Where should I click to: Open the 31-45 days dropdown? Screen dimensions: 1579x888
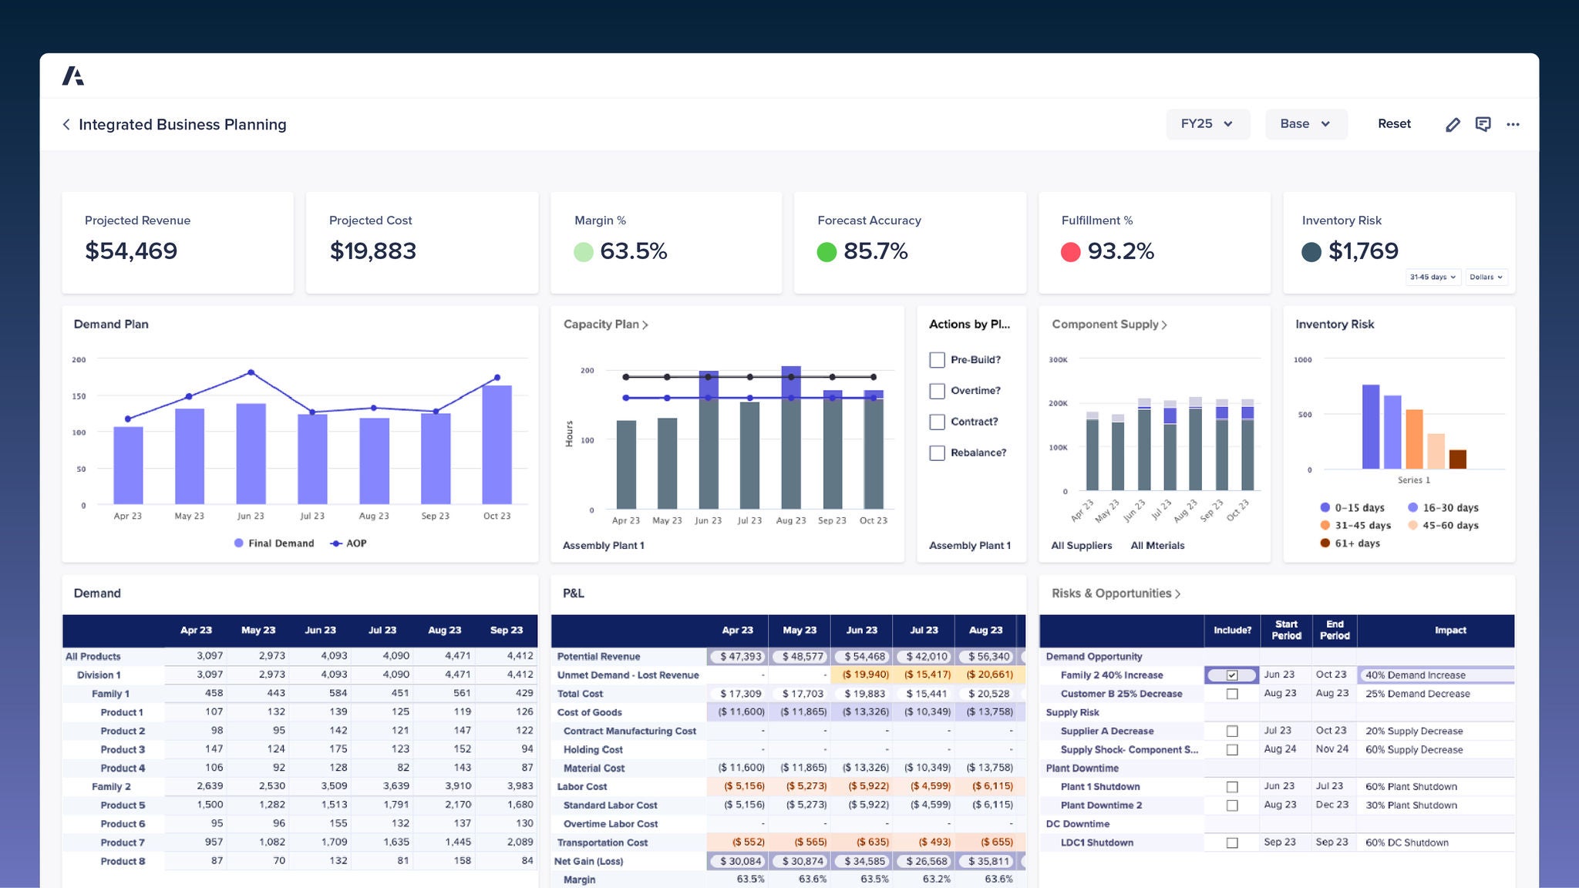click(x=1433, y=277)
